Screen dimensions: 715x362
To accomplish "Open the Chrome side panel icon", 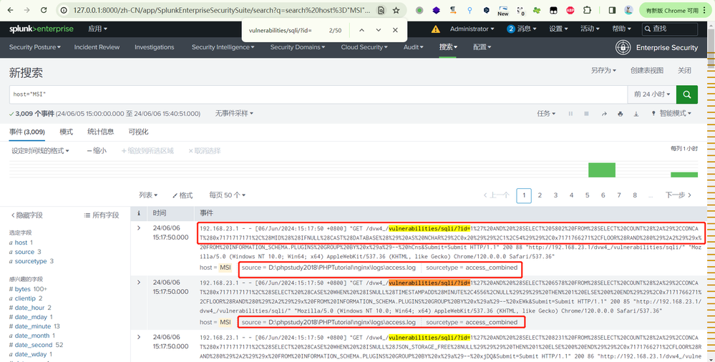I will coord(613,10).
